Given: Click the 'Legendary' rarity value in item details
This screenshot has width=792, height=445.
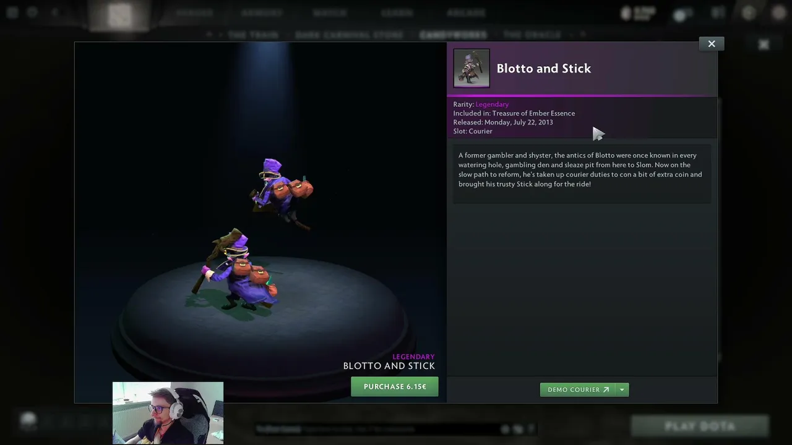Looking at the screenshot, I should [x=492, y=104].
